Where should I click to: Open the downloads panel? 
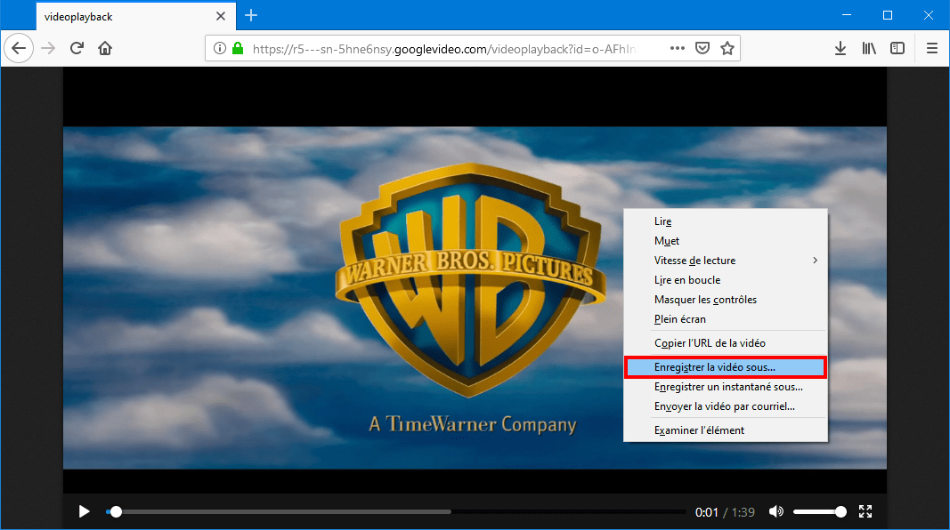click(x=840, y=48)
